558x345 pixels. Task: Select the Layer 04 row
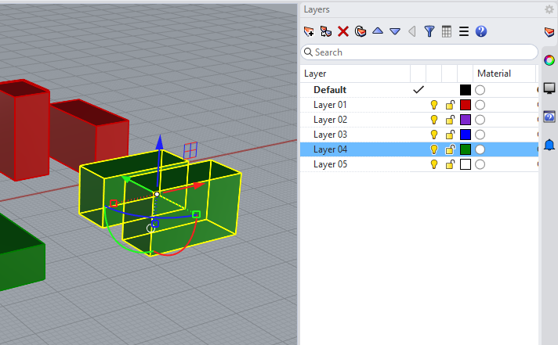click(419, 149)
